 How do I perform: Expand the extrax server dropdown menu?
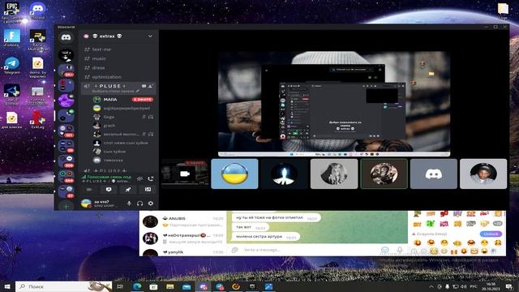pyautogui.click(x=150, y=36)
